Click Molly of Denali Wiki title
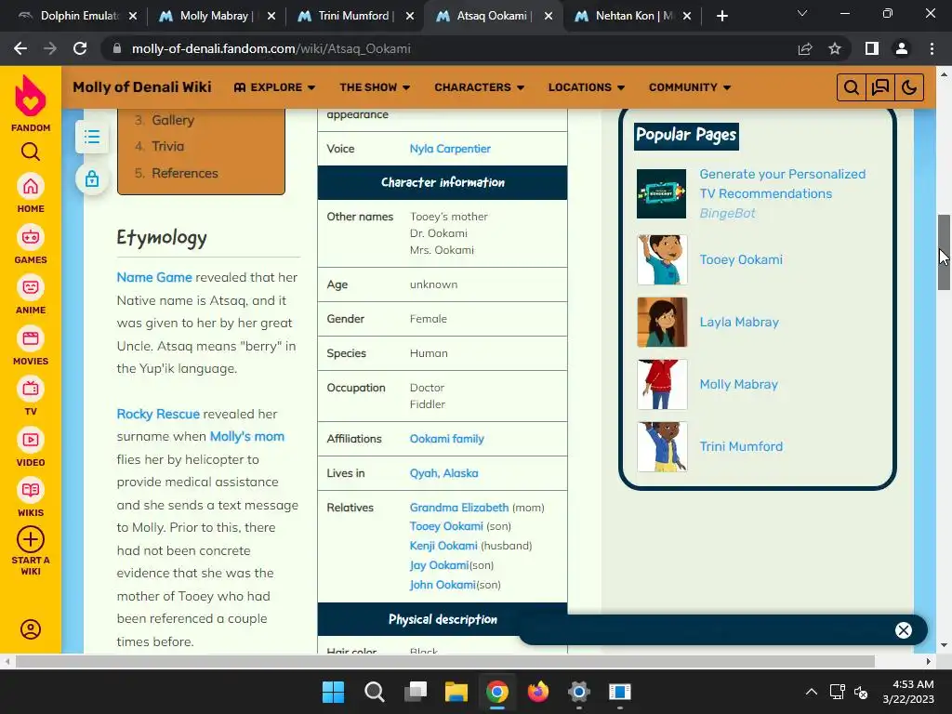This screenshot has height=714, width=952. [x=142, y=86]
